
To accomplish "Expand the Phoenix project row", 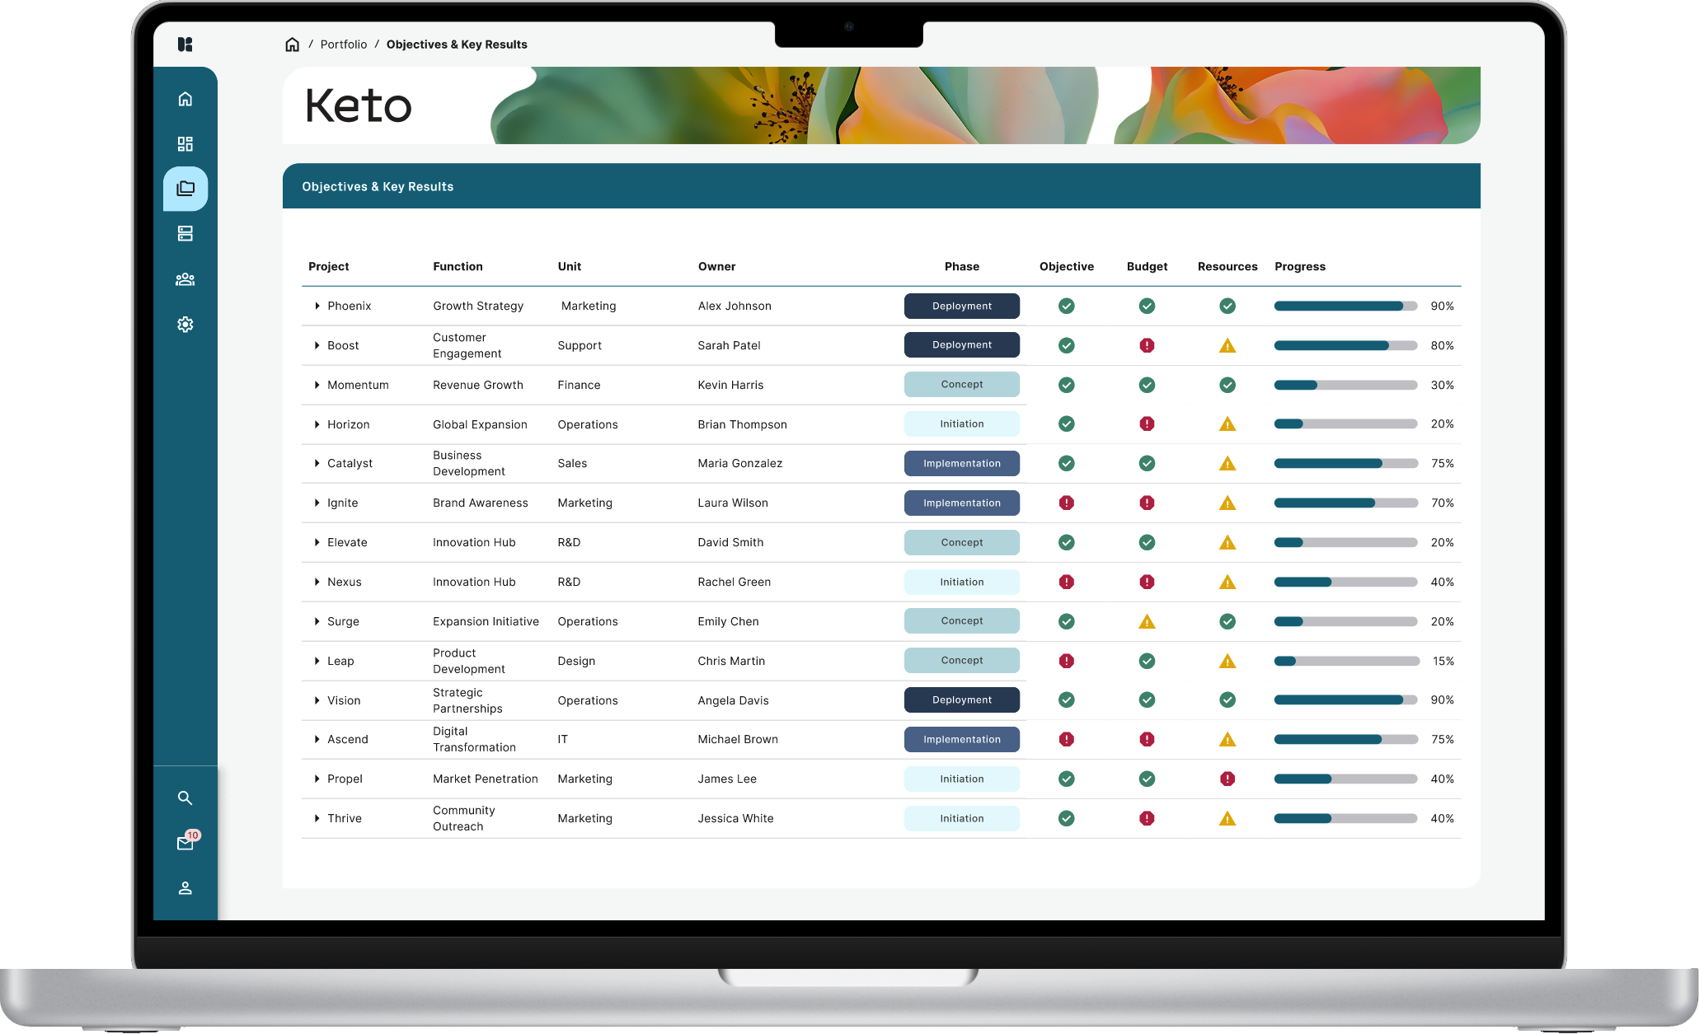I will point(317,306).
